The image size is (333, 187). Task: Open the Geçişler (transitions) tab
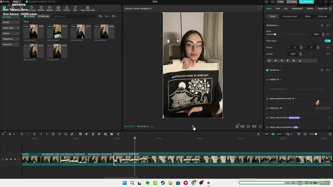(50, 9)
